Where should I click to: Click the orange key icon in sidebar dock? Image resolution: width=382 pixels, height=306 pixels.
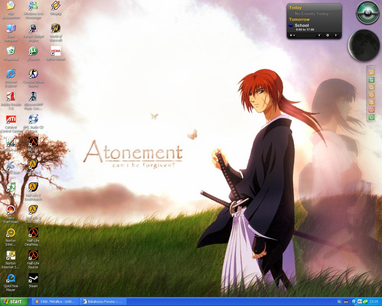coord(371,72)
